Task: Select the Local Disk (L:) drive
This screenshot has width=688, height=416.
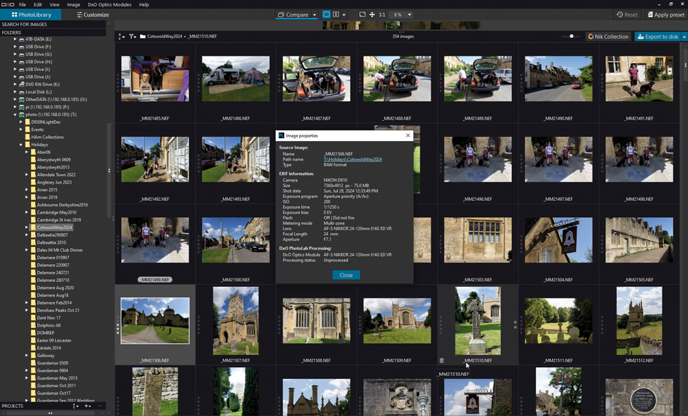Action: [38, 92]
